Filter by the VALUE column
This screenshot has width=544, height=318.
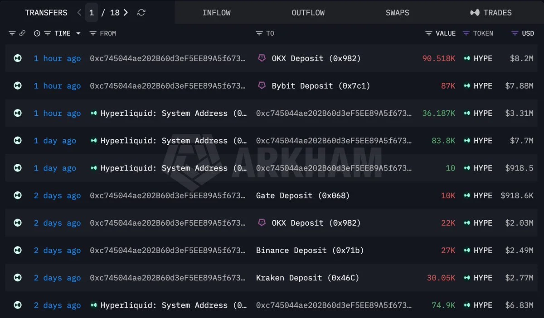429,33
